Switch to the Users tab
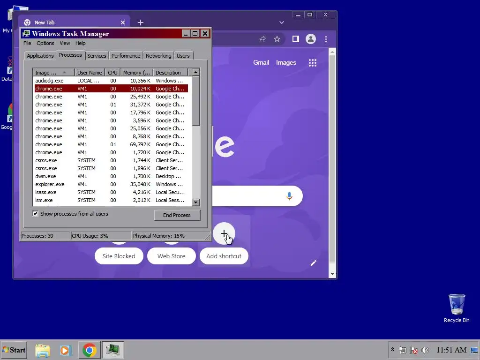The width and height of the screenshot is (480, 360). [x=183, y=56]
